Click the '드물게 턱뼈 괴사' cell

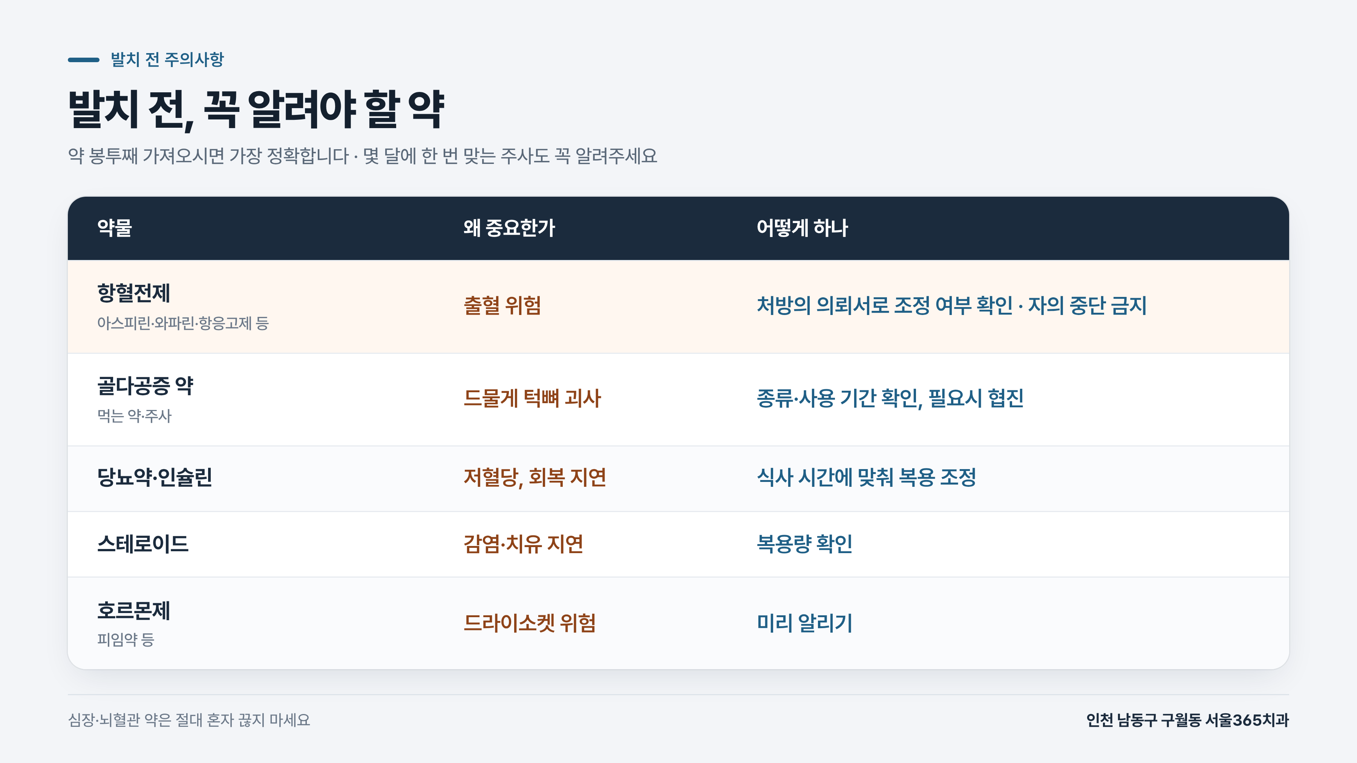[x=532, y=398]
